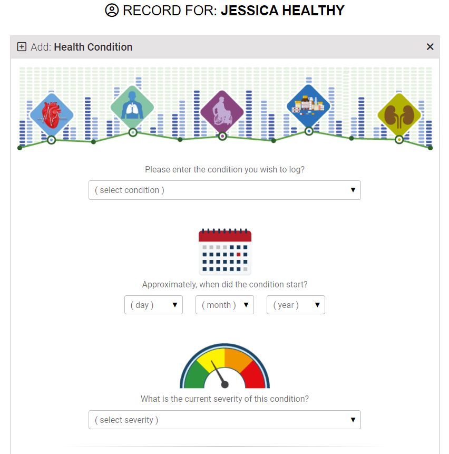The height and width of the screenshot is (454, 449).
Task: Click the olive kidneys diamond icon
Action: click(x=399, y=114)
